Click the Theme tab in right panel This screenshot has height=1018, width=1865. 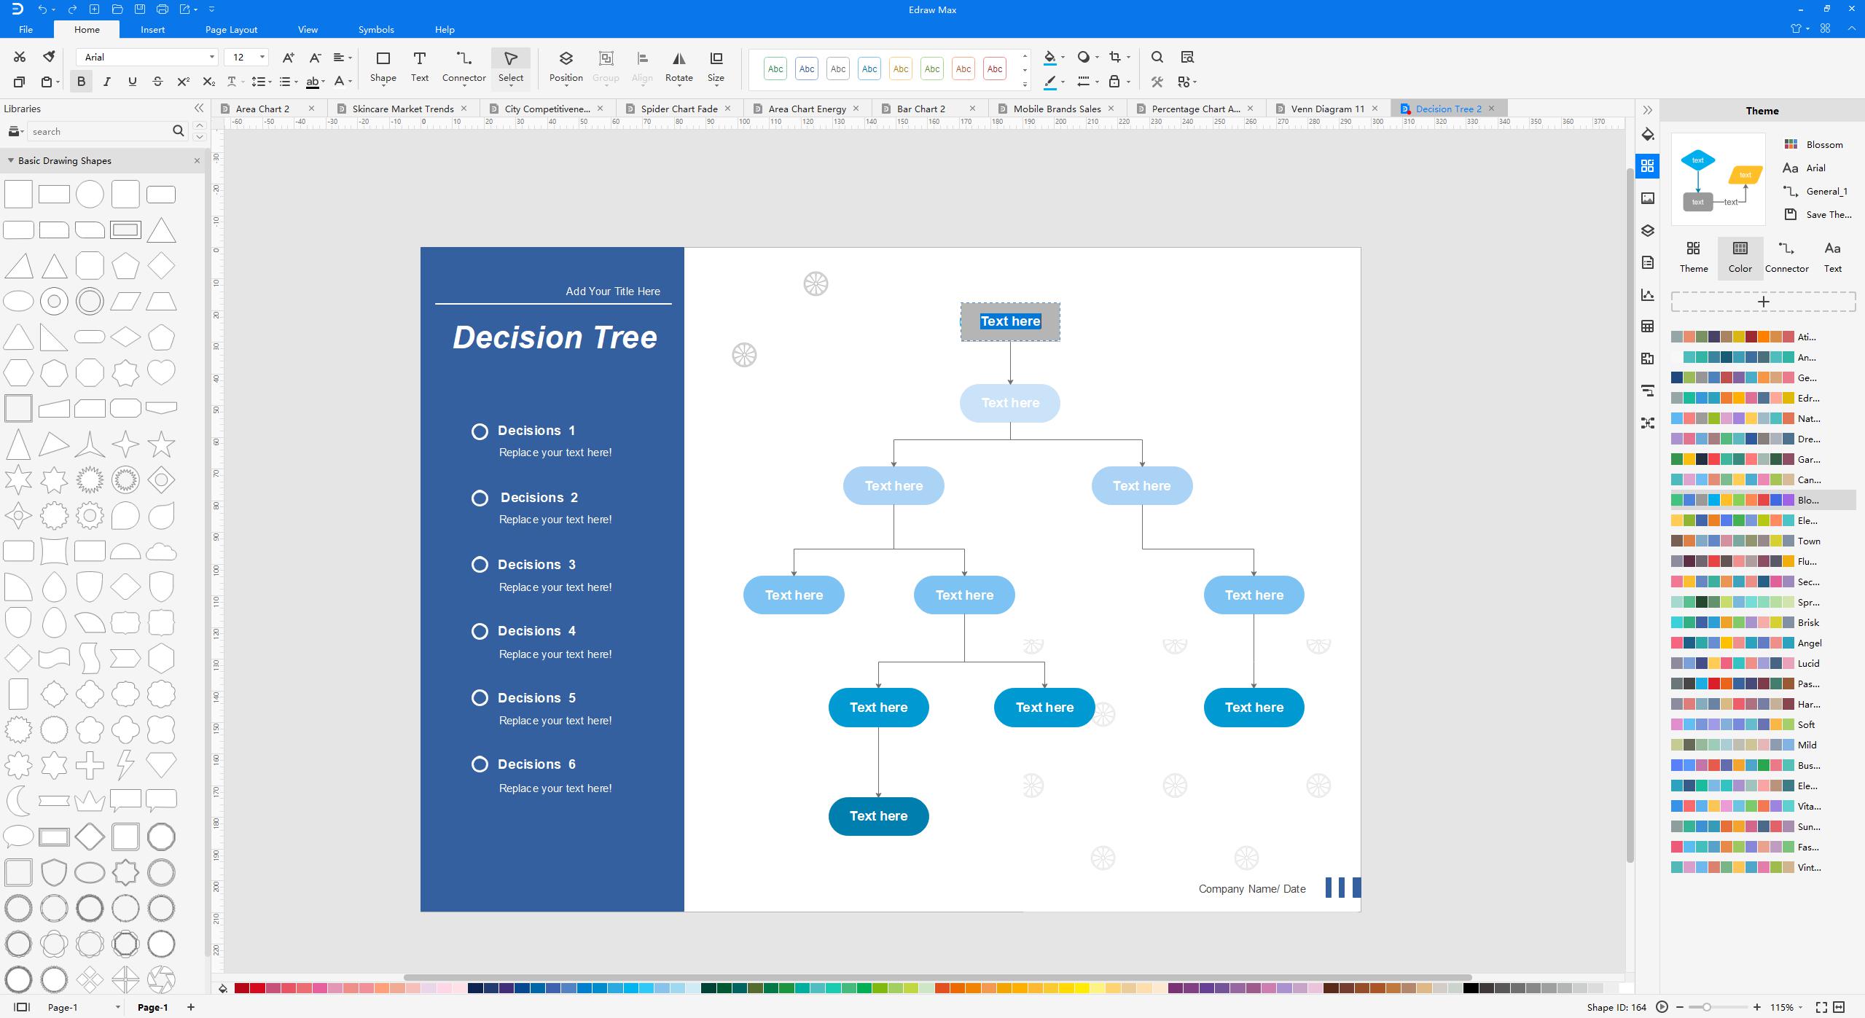(1692, 257)
